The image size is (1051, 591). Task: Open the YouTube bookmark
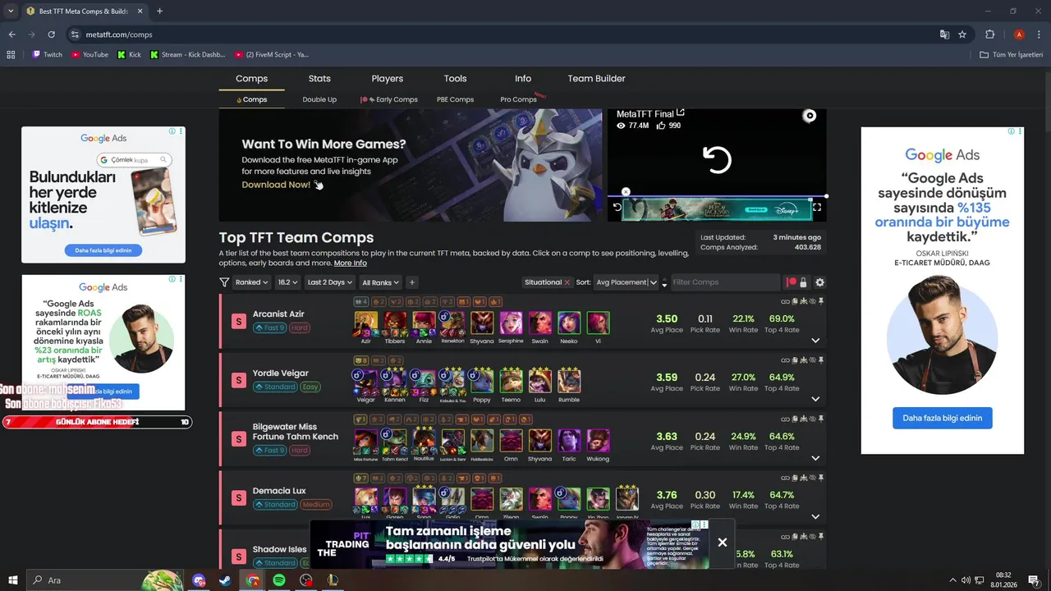[x=89, y=55]
